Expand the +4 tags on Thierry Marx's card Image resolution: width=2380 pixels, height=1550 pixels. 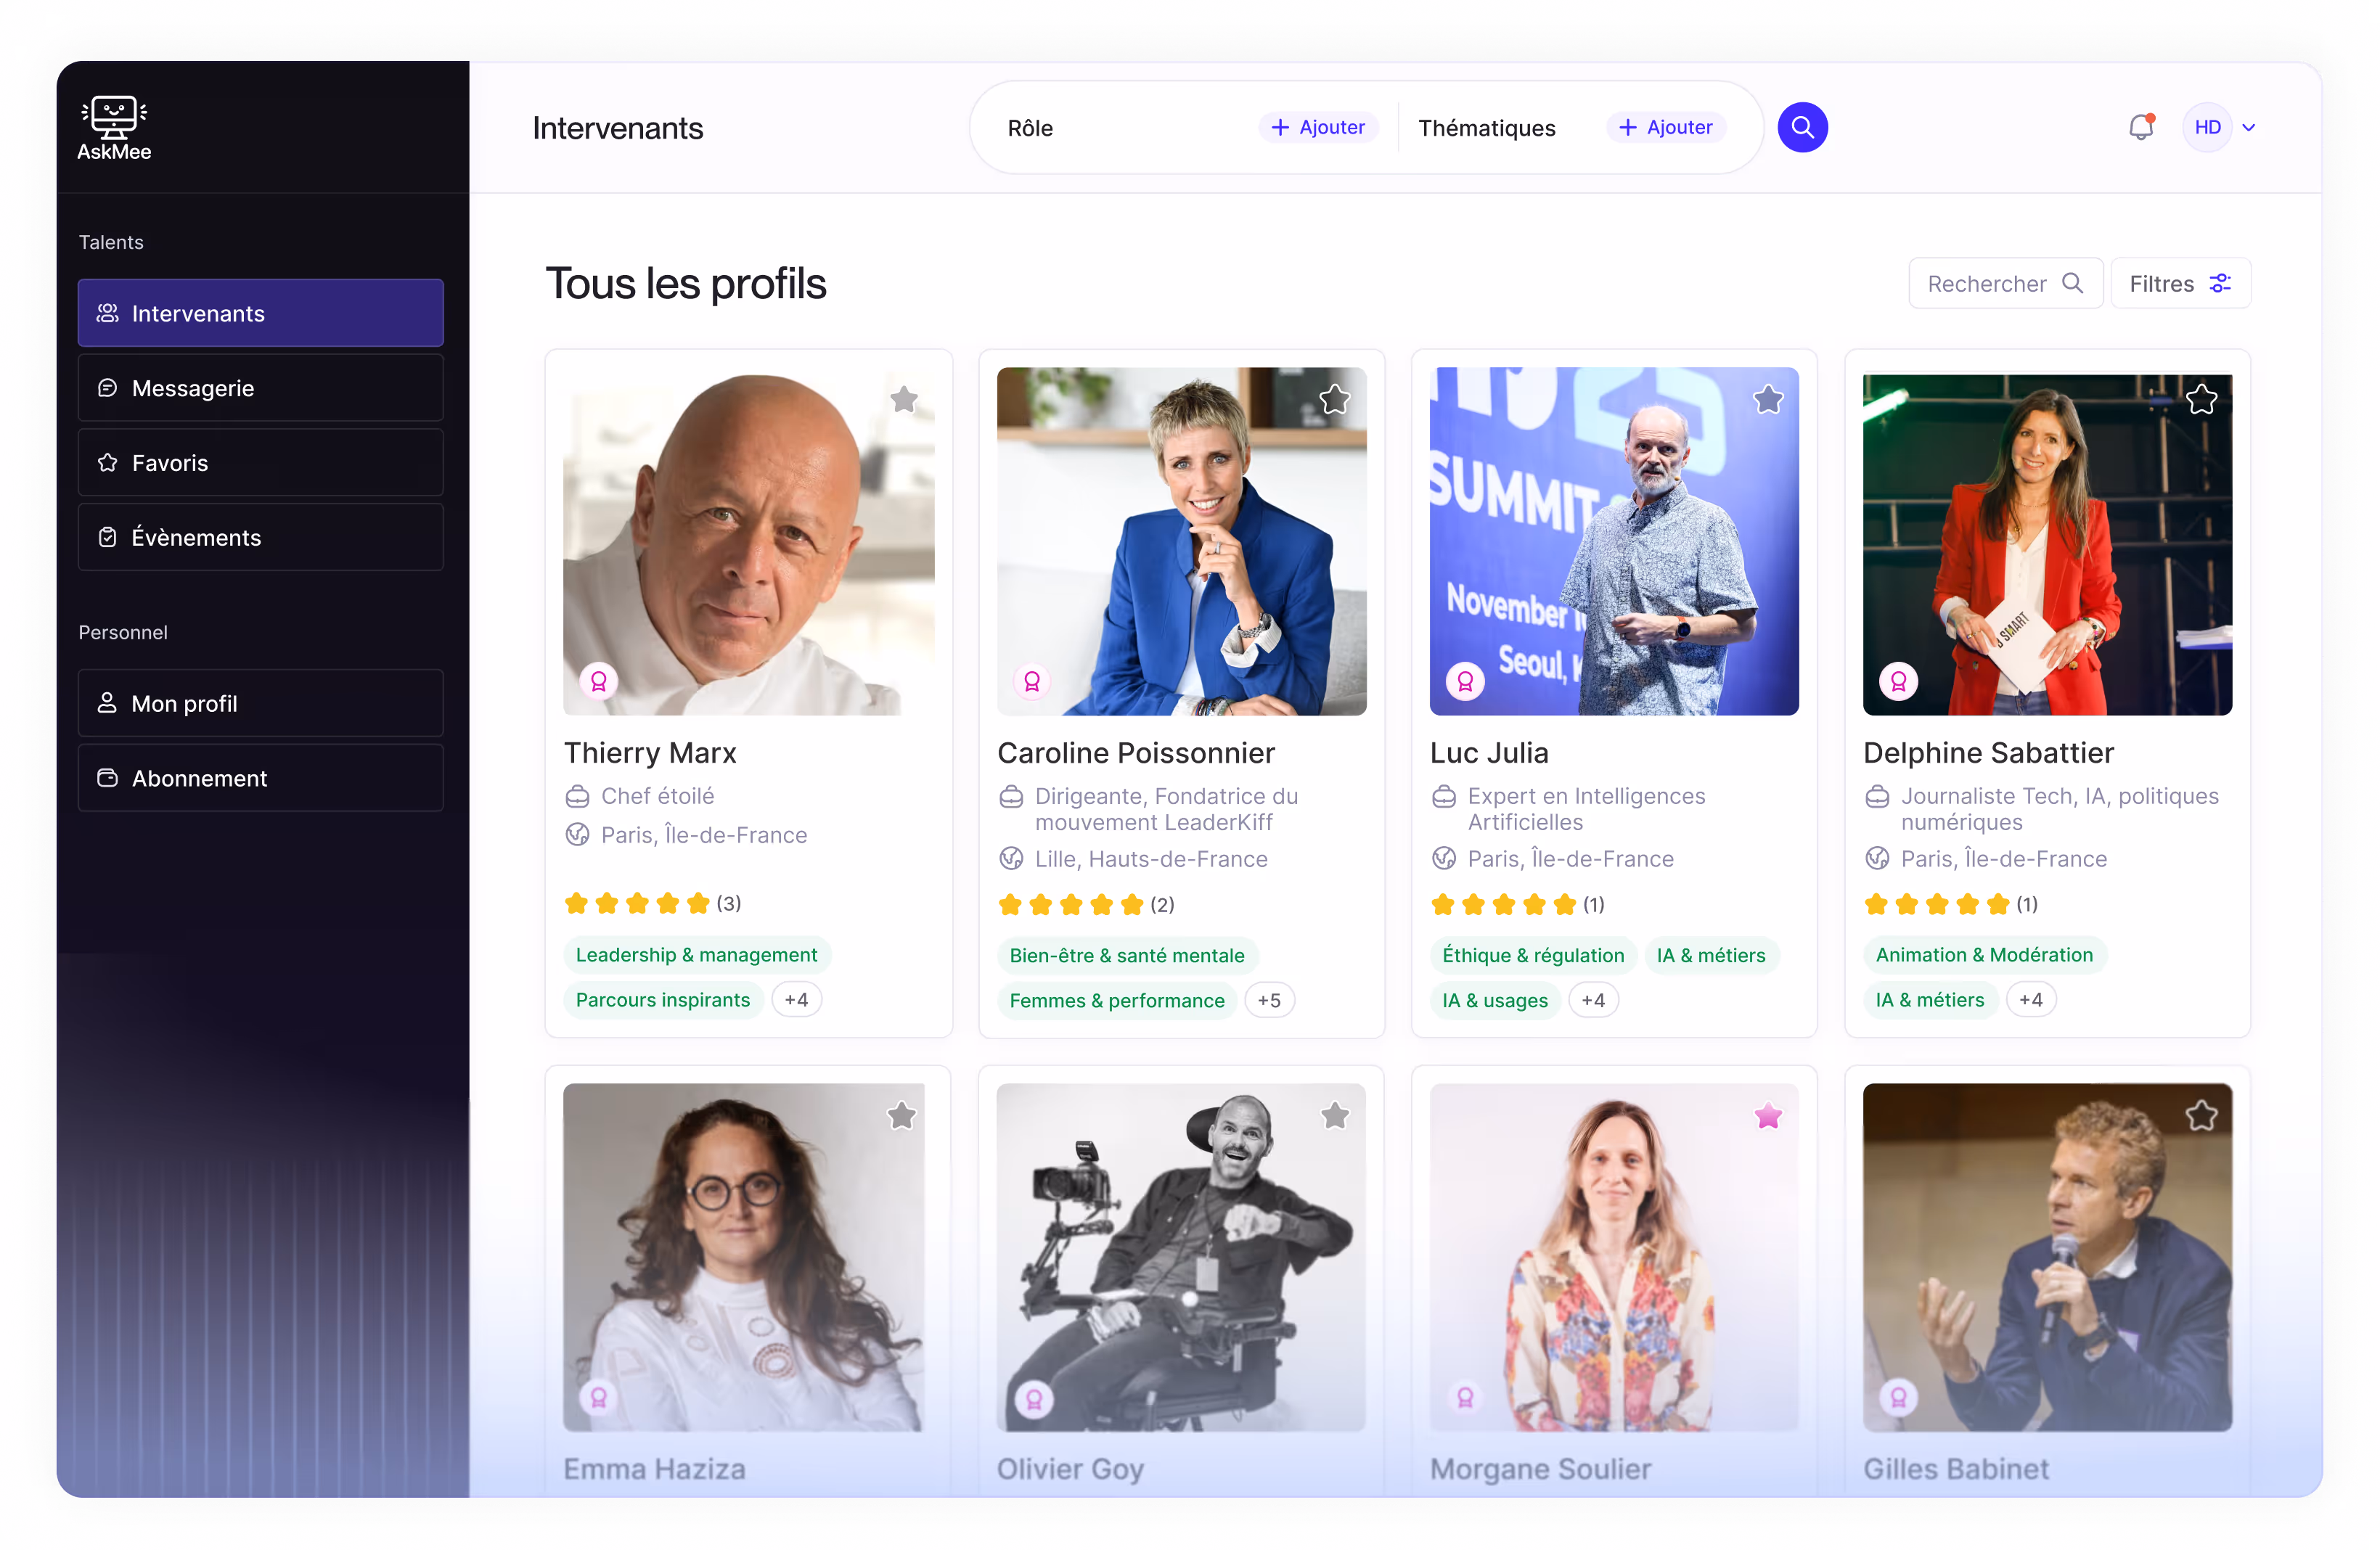(x=796, y=999)
